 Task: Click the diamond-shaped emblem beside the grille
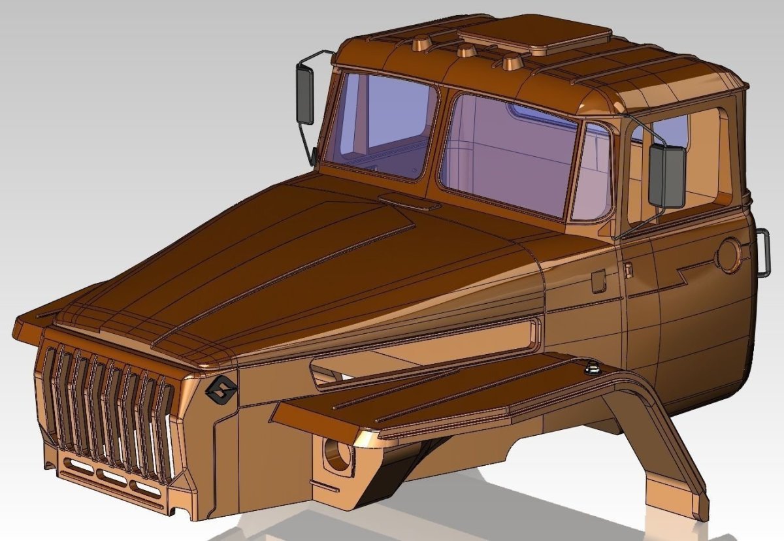pos(220,391)
